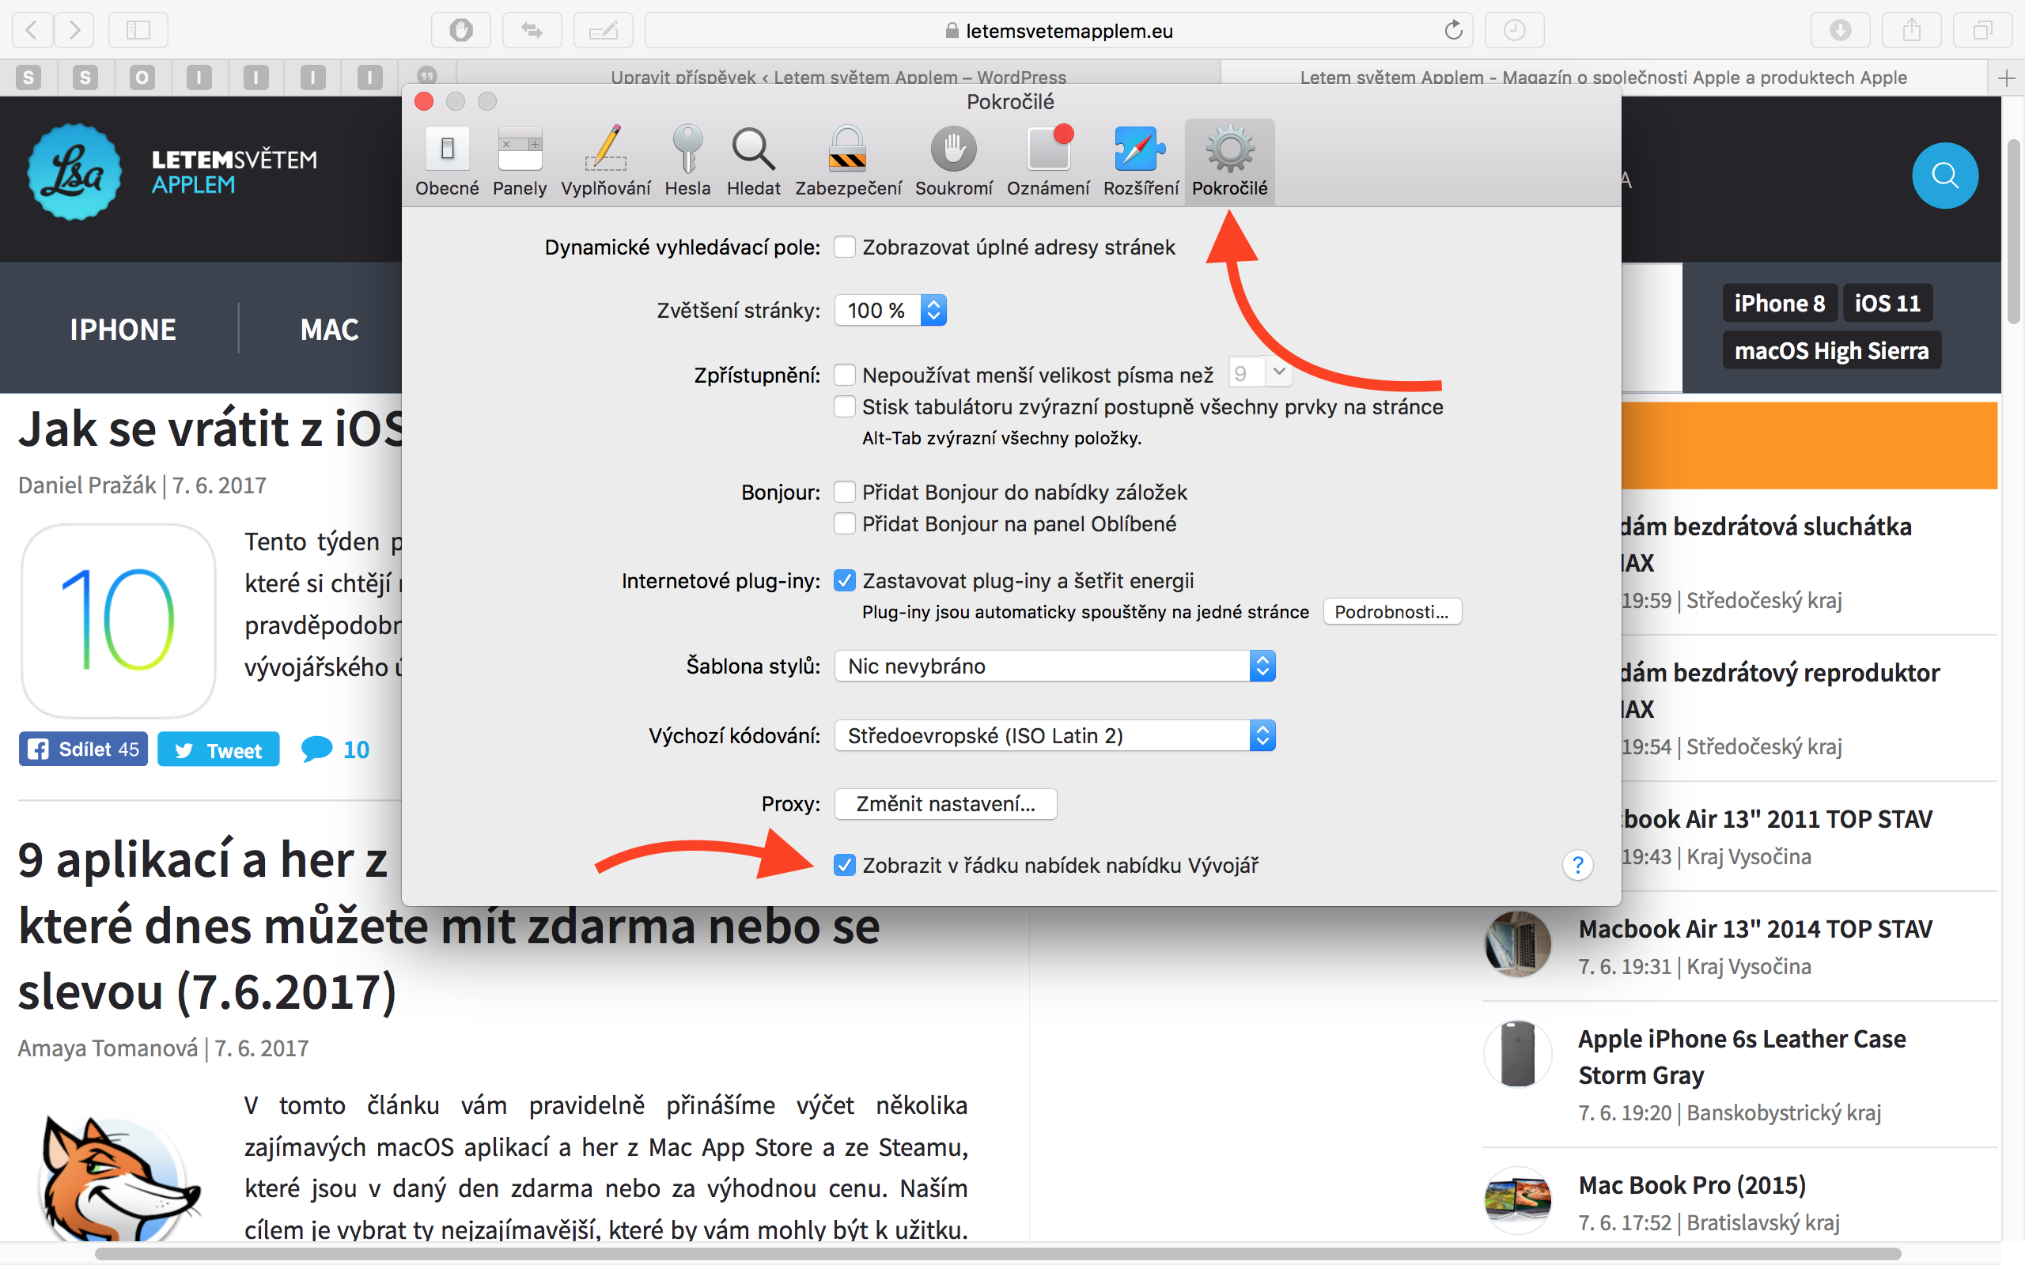Open the Soukromí privacy preferences pane
This screenshot has height=1265, width=2025.
point(953,160)
